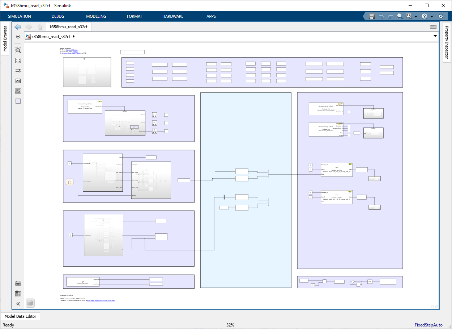
Task: Redo the last undone action
Action: click(x=390, y=16)
